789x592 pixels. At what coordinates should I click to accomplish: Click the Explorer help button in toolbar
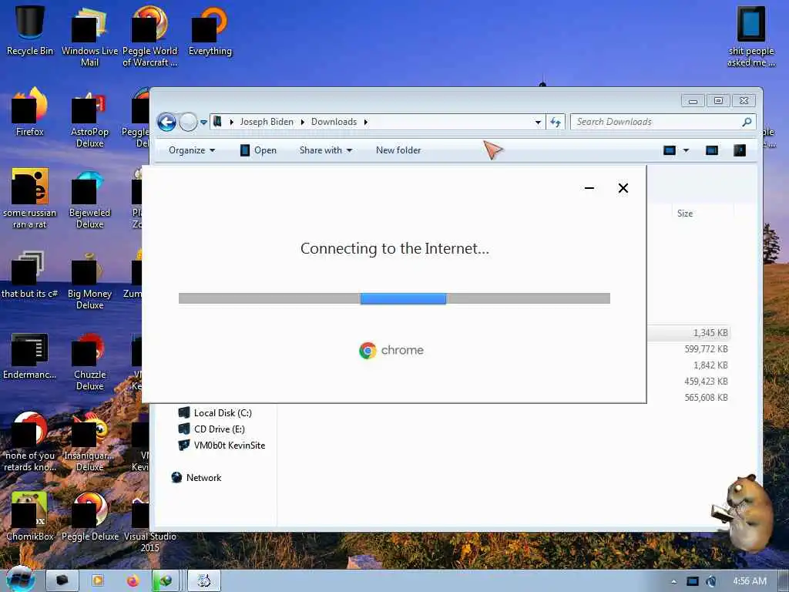[x=740, y=150]
